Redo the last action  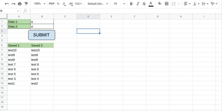click(13, 4)
